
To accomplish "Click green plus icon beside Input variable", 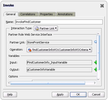I will (96, 62).
